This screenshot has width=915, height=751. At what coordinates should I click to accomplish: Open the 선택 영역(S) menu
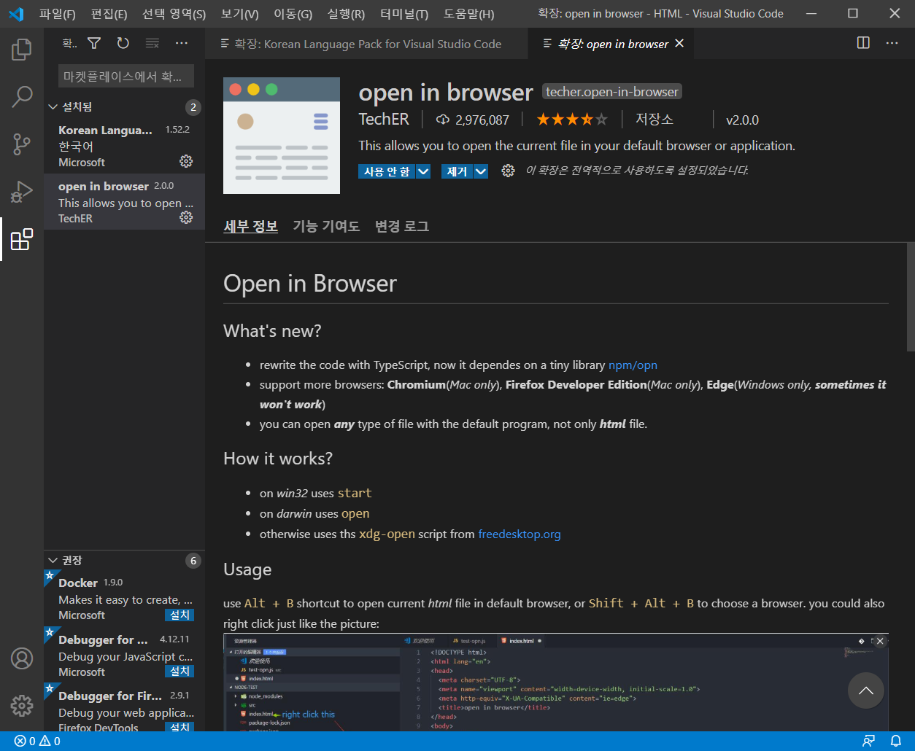coord(174,14)
